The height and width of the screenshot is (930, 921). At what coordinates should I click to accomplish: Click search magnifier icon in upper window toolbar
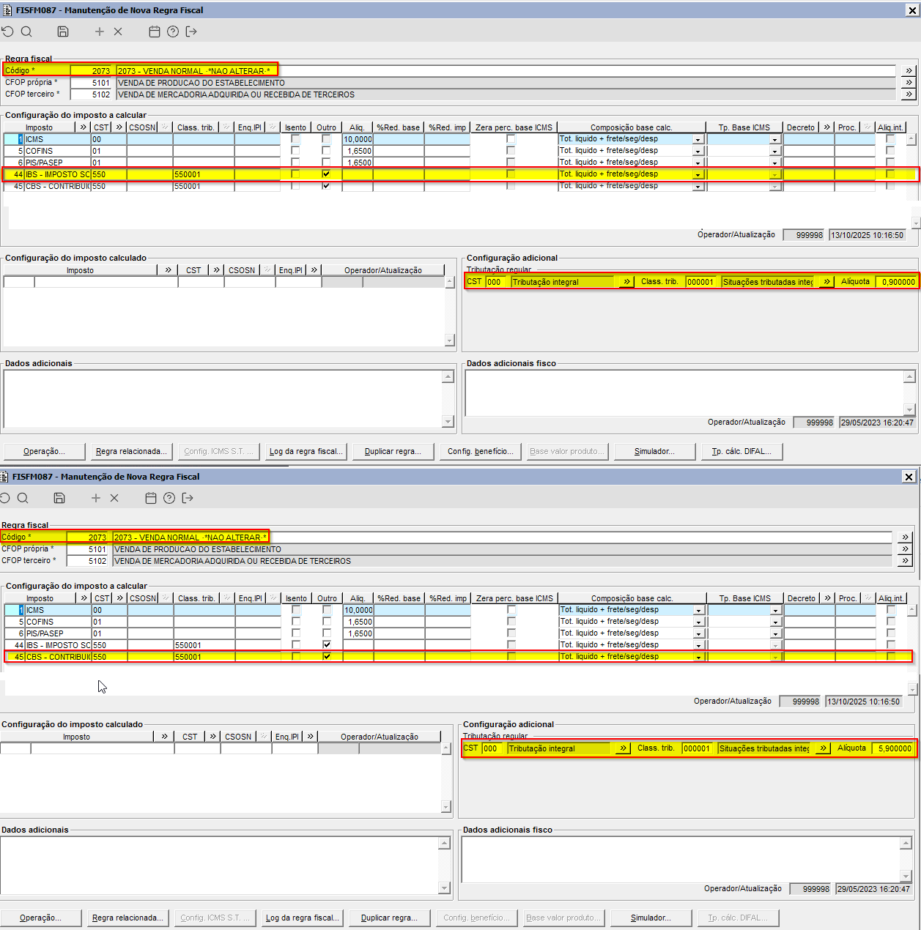coord(26,31)
